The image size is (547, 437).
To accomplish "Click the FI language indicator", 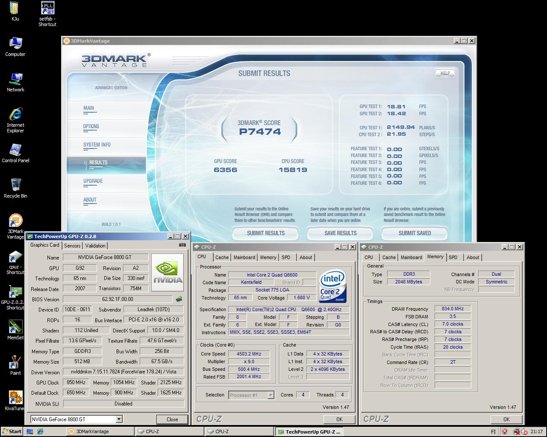I will click(x=493, y=431).
